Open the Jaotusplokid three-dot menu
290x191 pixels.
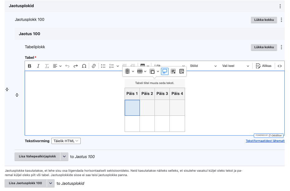(x=280, y=6)
